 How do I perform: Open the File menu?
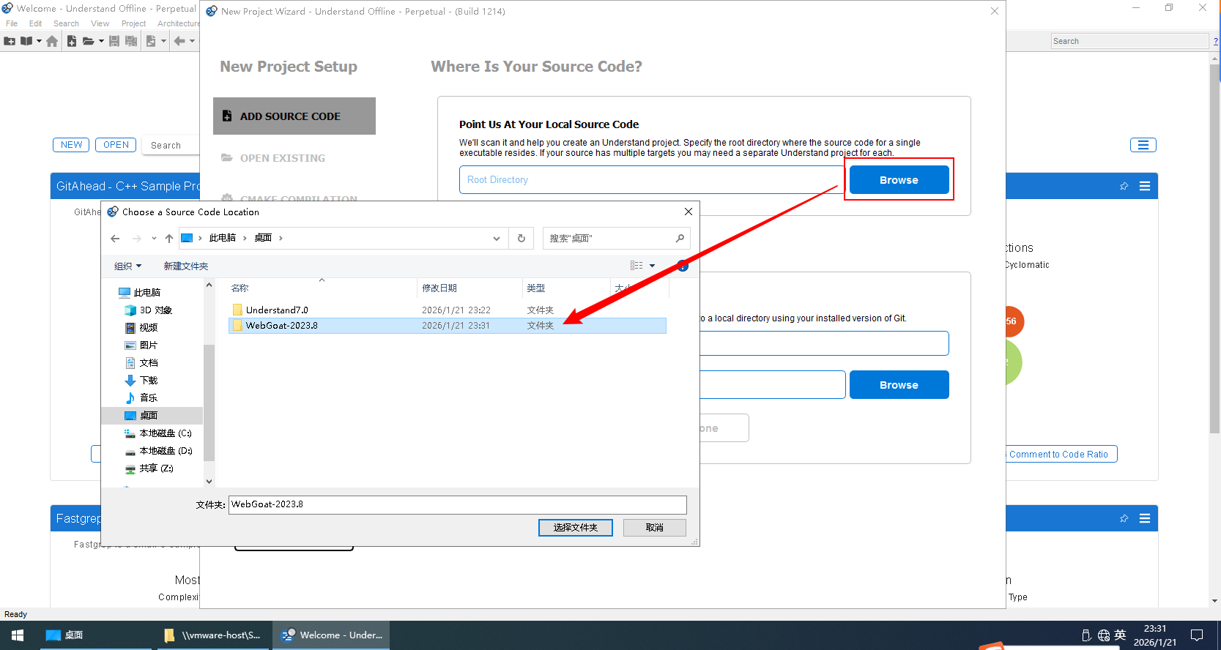coord(12,23)
